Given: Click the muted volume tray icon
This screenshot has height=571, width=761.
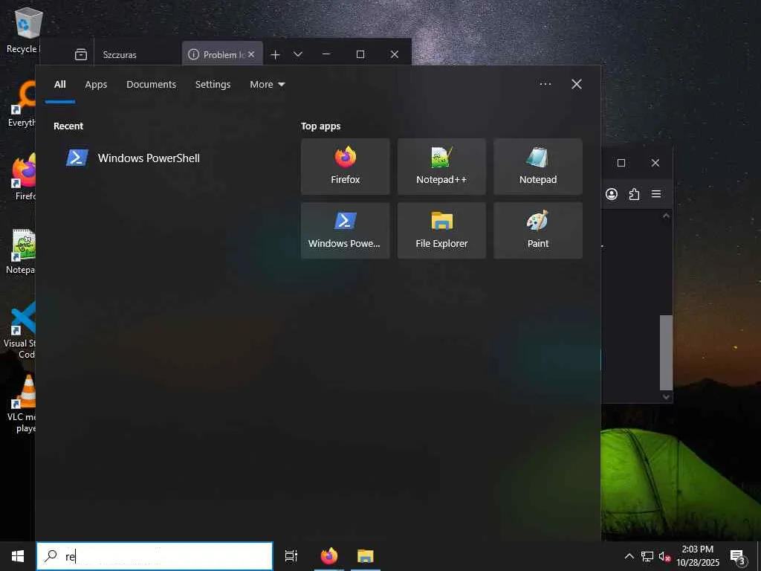Looking at the screenshot, I should (x=664, y=557).
